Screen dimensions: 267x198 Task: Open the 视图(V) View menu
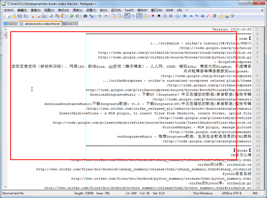coord(49,10)
